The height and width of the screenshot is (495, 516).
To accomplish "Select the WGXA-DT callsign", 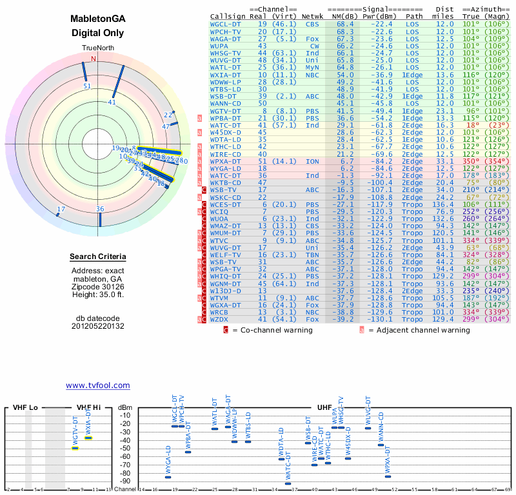I will [225, 306].
